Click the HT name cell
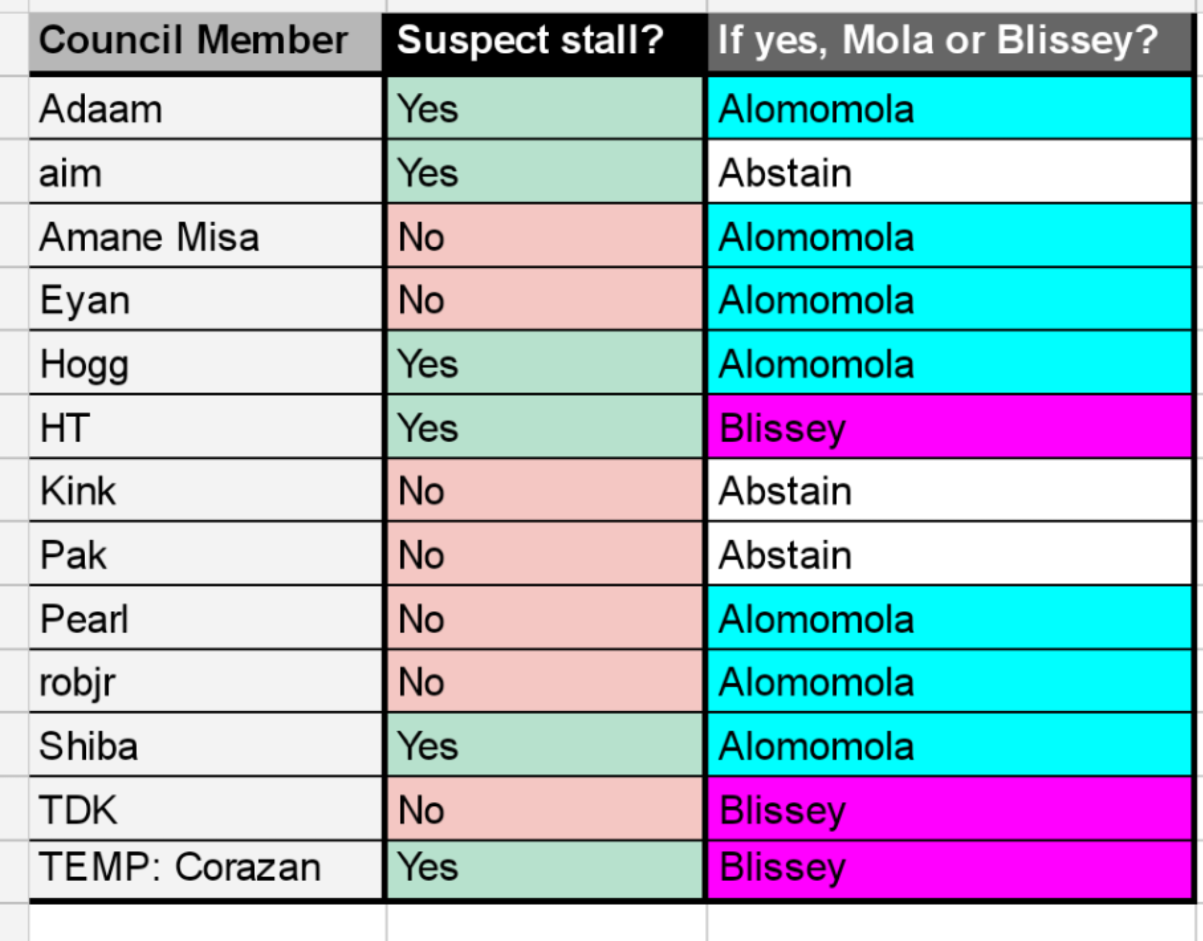Image resolution: width=1203 pixels, height=941 pixels. [206, 426]
